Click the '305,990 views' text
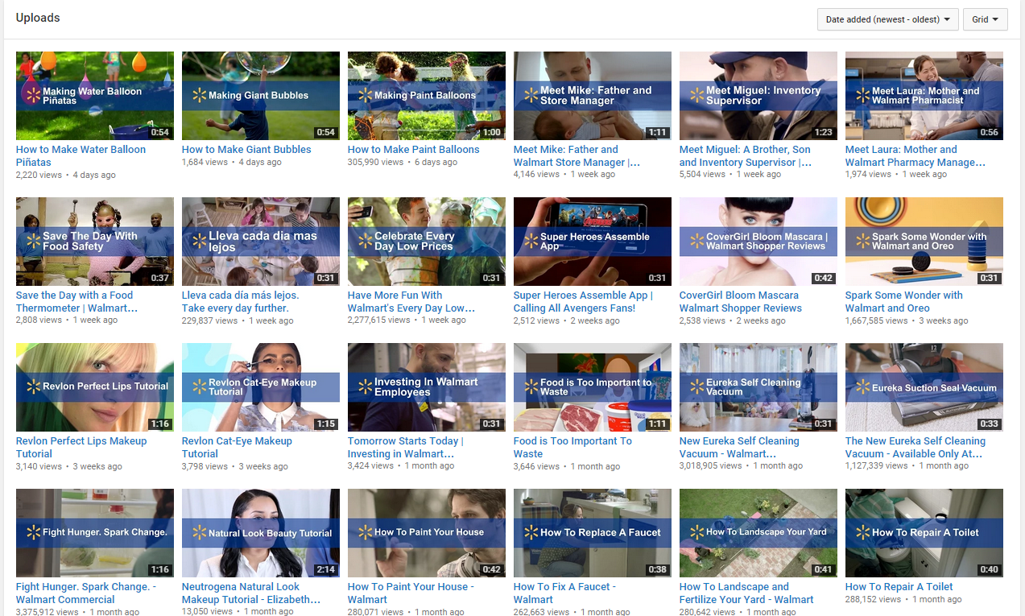 coord(375,162)
